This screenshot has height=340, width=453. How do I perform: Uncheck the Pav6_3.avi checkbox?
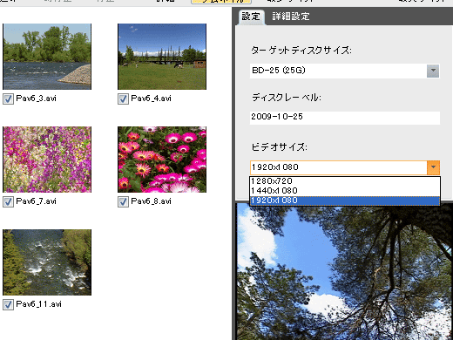click(8, 99)
